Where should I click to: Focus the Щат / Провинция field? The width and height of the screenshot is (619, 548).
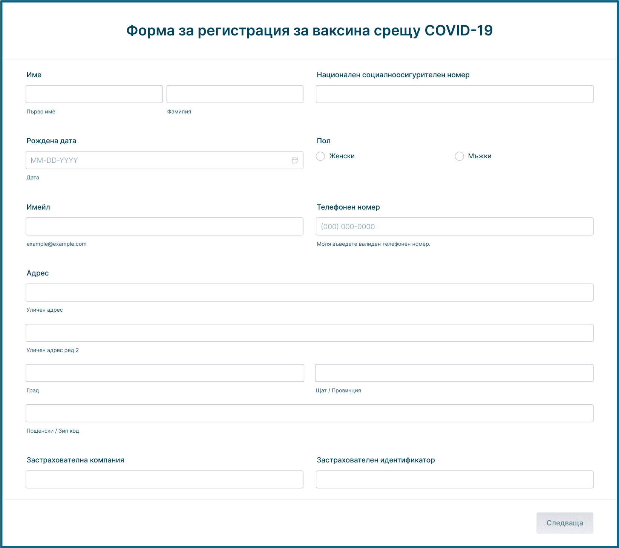point(454,373)
